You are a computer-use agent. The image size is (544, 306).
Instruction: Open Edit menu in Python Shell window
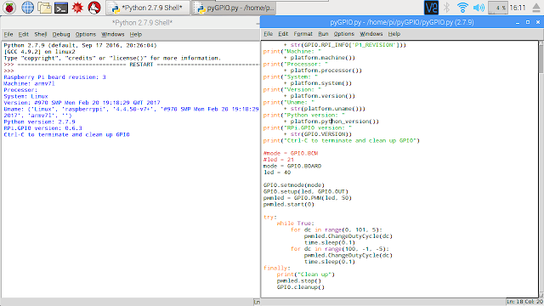pyautogui.click(x=23, y=34)
